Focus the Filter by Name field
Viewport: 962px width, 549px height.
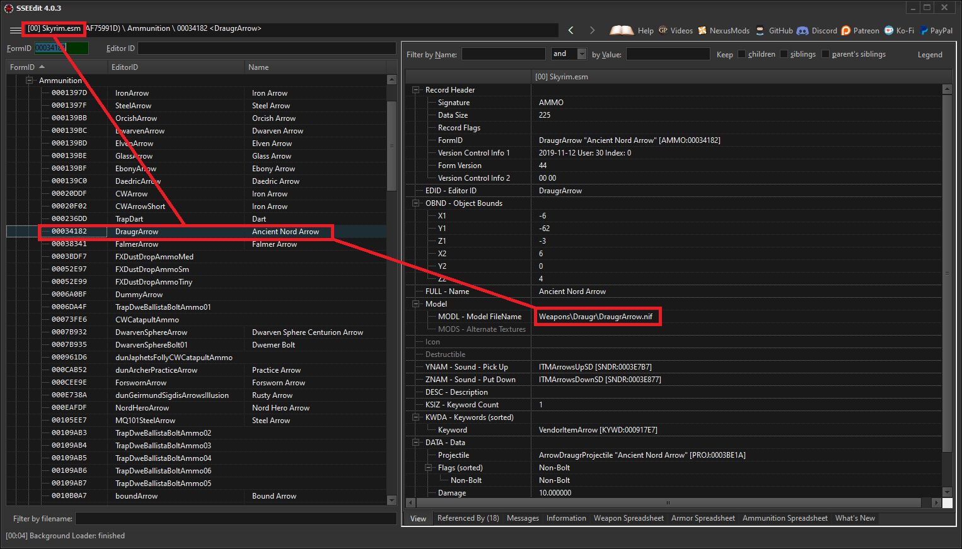coord(504,54)
